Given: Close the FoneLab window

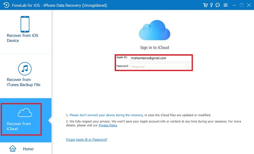Looking at the screenshot, I should [249, 5].
